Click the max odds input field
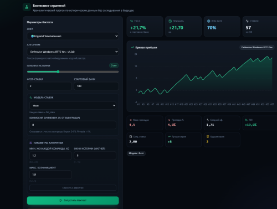This screenshot has height=209, width=277. coord(50,175)
